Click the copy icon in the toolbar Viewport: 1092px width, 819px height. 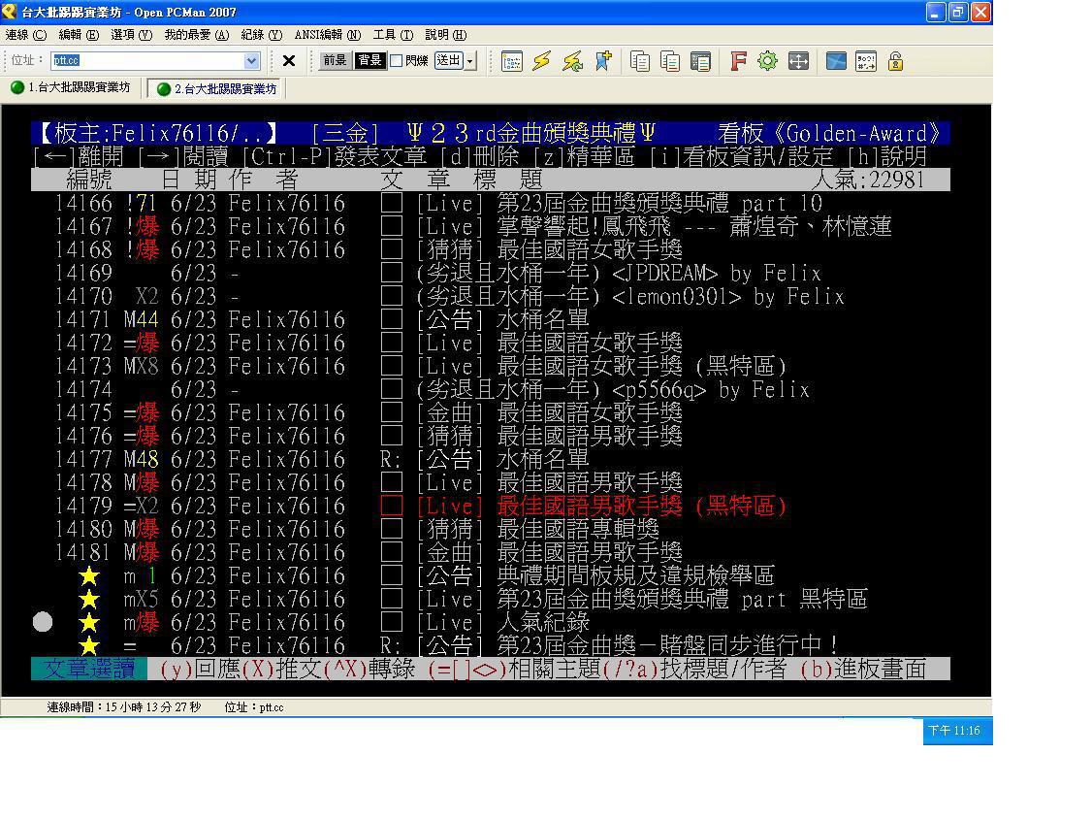(639, 61)
